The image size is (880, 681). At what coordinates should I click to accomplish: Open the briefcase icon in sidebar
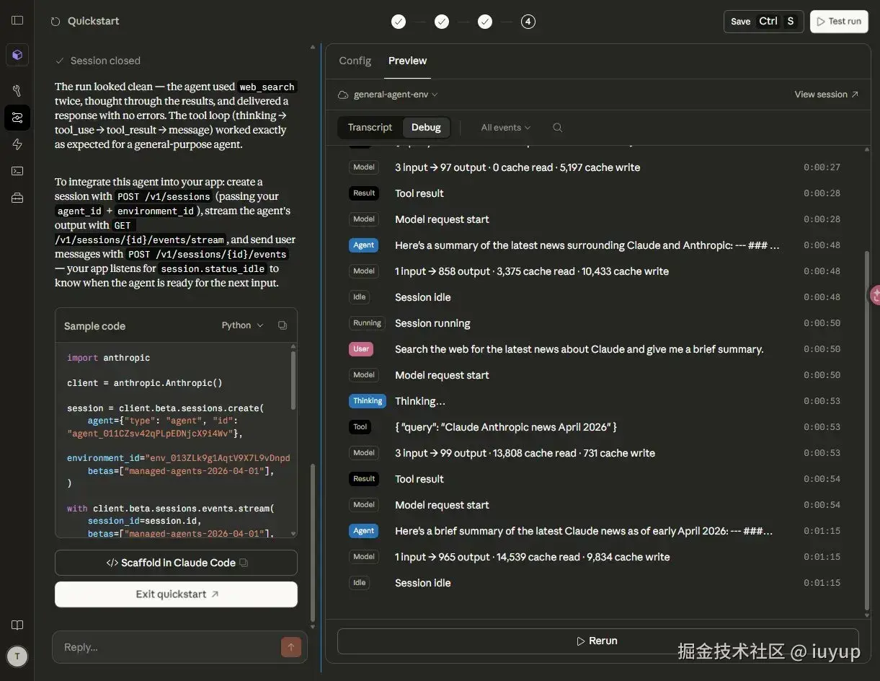click(x=17, y=198)
